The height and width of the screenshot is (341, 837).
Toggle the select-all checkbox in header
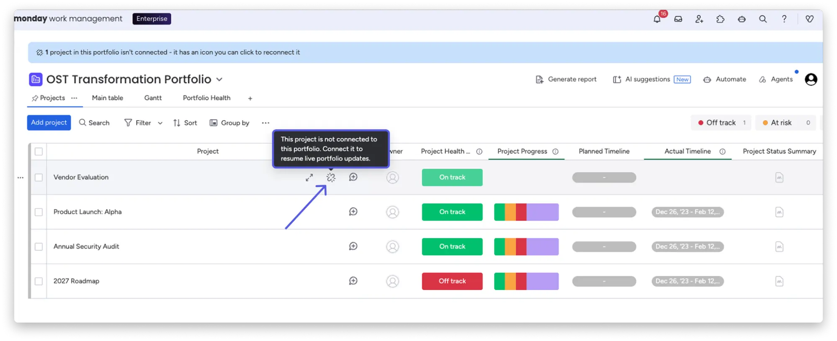(39, 151)
